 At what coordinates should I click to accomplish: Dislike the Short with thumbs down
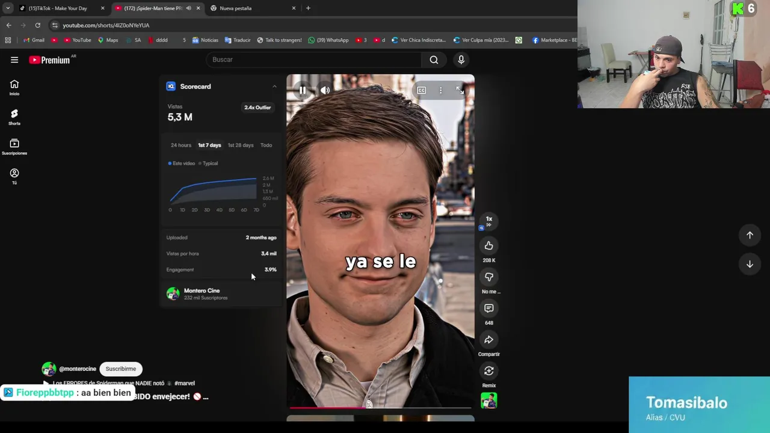(488, 277)
